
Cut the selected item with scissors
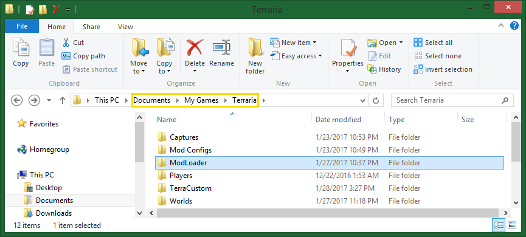(74, 43)
